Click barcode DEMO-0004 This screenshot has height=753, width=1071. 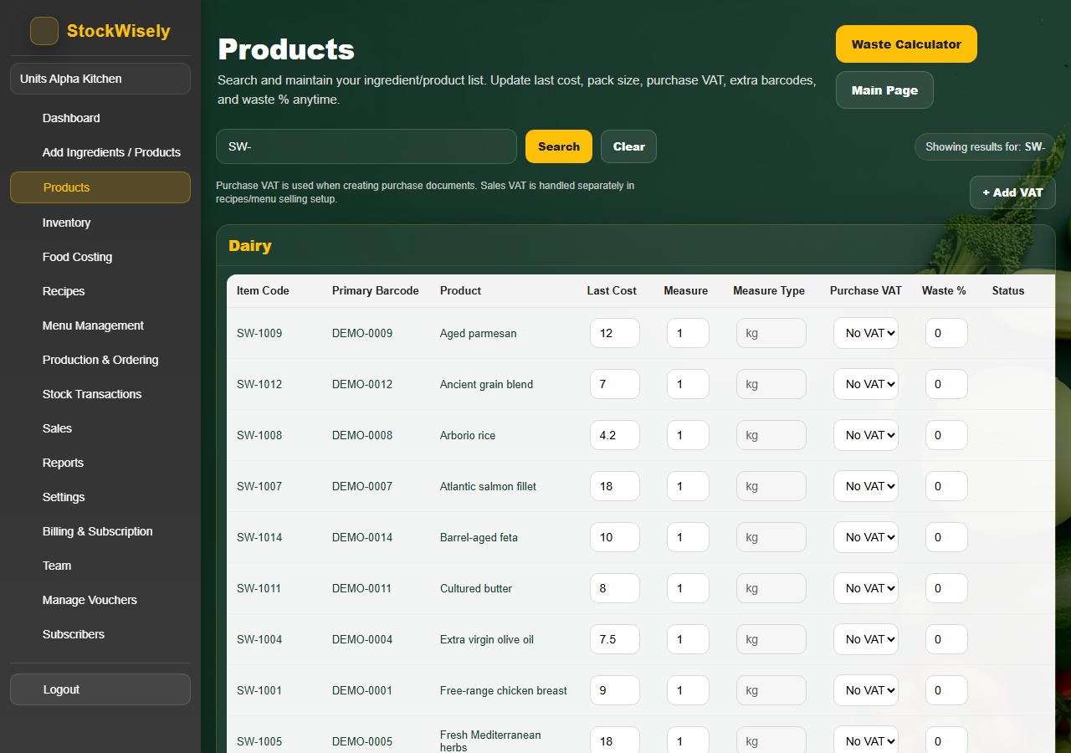click(362, 639)
